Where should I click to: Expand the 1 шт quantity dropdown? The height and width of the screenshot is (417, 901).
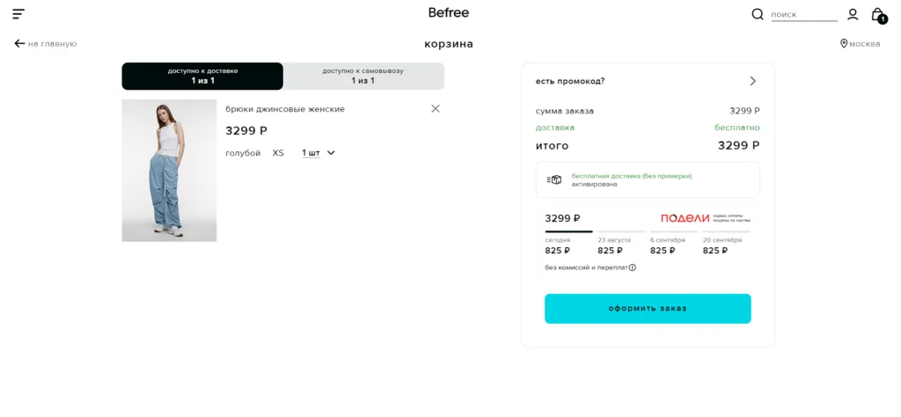pyautogui.click(x=319, y=153)
